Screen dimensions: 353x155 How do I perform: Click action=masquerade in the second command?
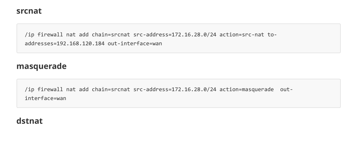(246, 90)
